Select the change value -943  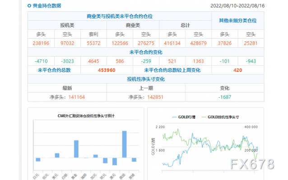[251, 61]
